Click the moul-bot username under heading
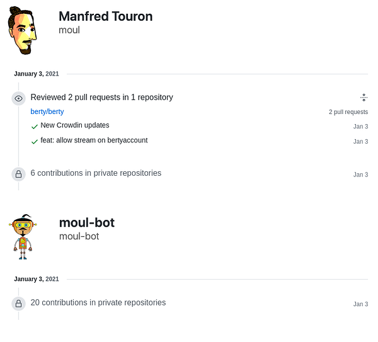This screenshot has width=378, height=342. tap(79, 236)
